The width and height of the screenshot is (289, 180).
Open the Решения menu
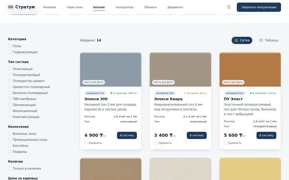point(49,7)
